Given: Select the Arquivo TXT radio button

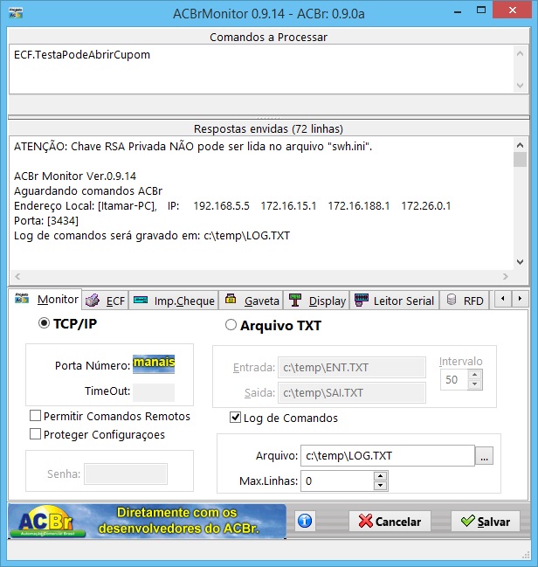Looking at the screenshot, I should tap(231, 325).
